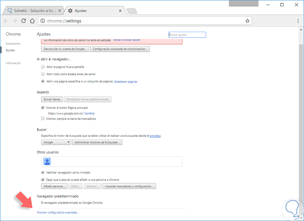
Task: Open the Chrome three-dot menu
Action: pos(298,21)
